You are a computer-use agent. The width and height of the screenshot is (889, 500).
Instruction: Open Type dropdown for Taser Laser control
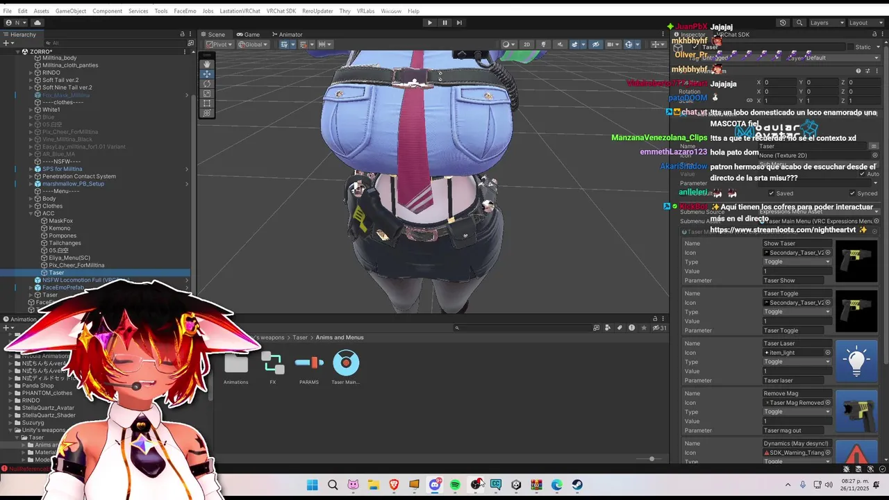coord(797,362)
